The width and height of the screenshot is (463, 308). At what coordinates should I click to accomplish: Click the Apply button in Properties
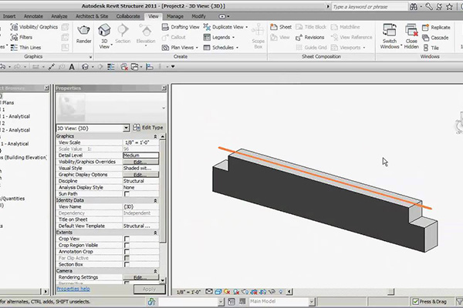tap(149, 290)
